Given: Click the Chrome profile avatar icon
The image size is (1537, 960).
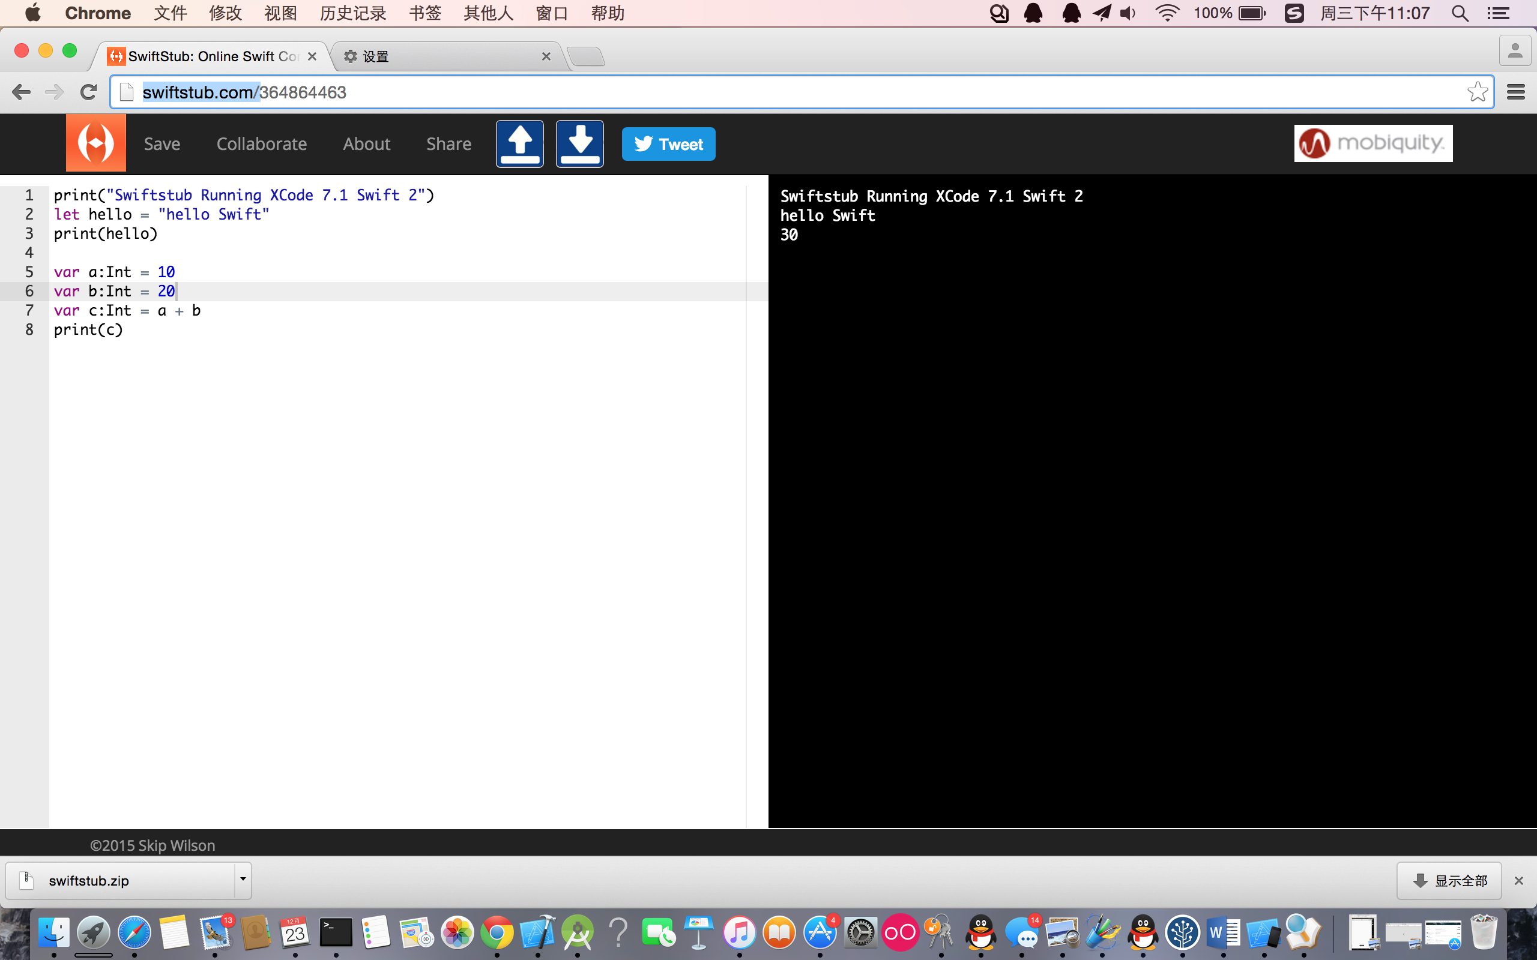Looking at the screenshot, I should [1515, 51].
